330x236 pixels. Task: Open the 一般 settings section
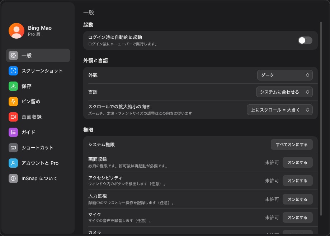click(x=38, y=55)
